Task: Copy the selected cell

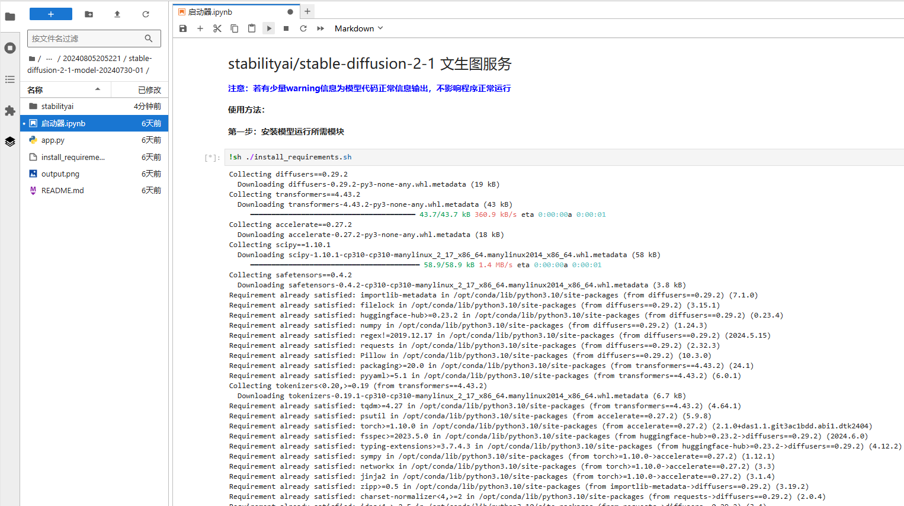Action: [x=235, y=28]
